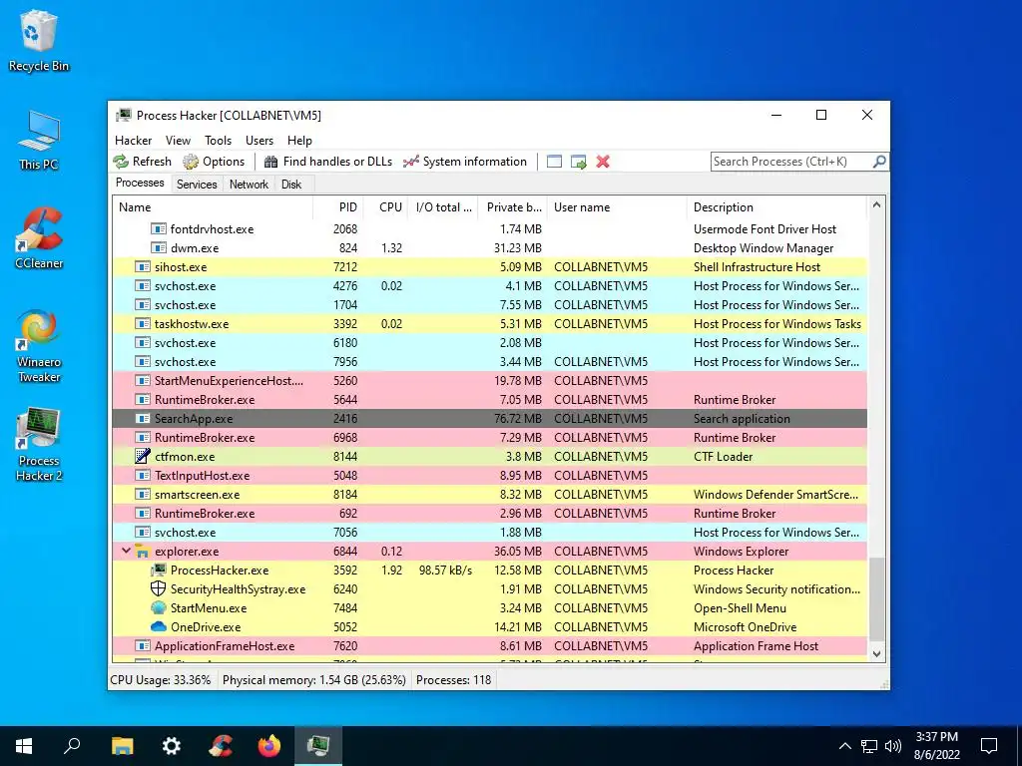Click the network tray icon
1022x766 pixels.
point(869,746)
